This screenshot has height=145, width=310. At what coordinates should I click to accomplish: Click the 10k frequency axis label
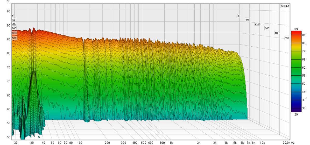point(262,143)
